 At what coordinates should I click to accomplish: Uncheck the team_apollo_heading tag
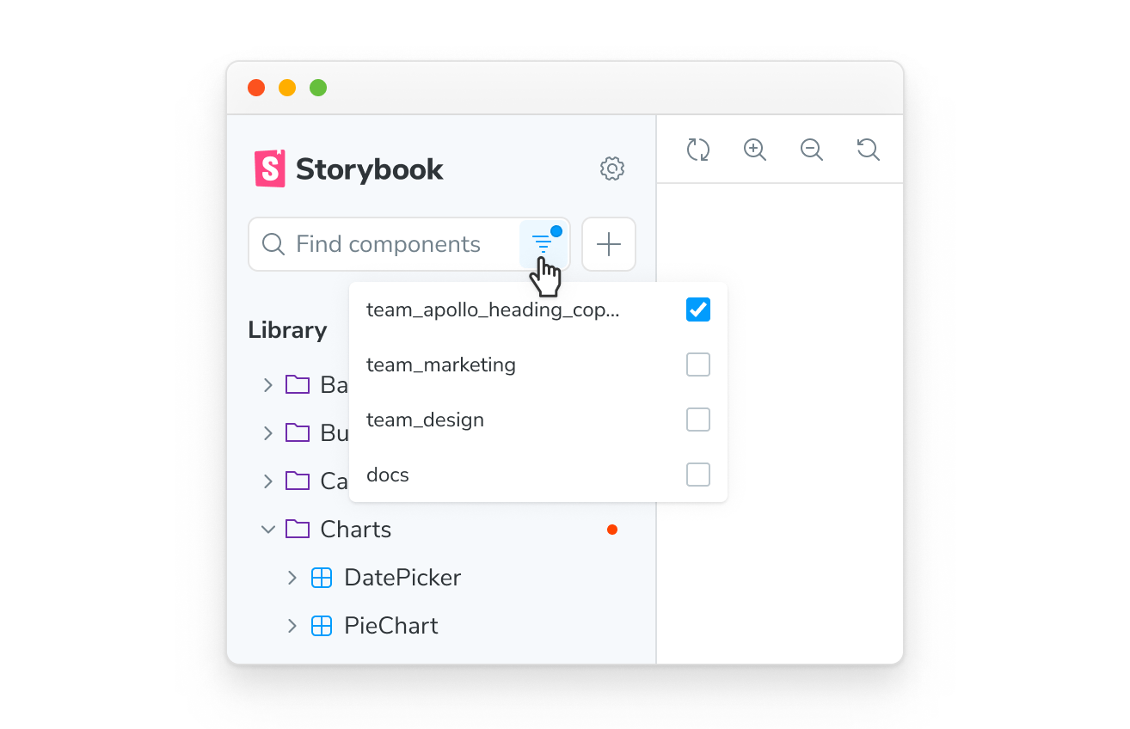[x=697, y=309]
